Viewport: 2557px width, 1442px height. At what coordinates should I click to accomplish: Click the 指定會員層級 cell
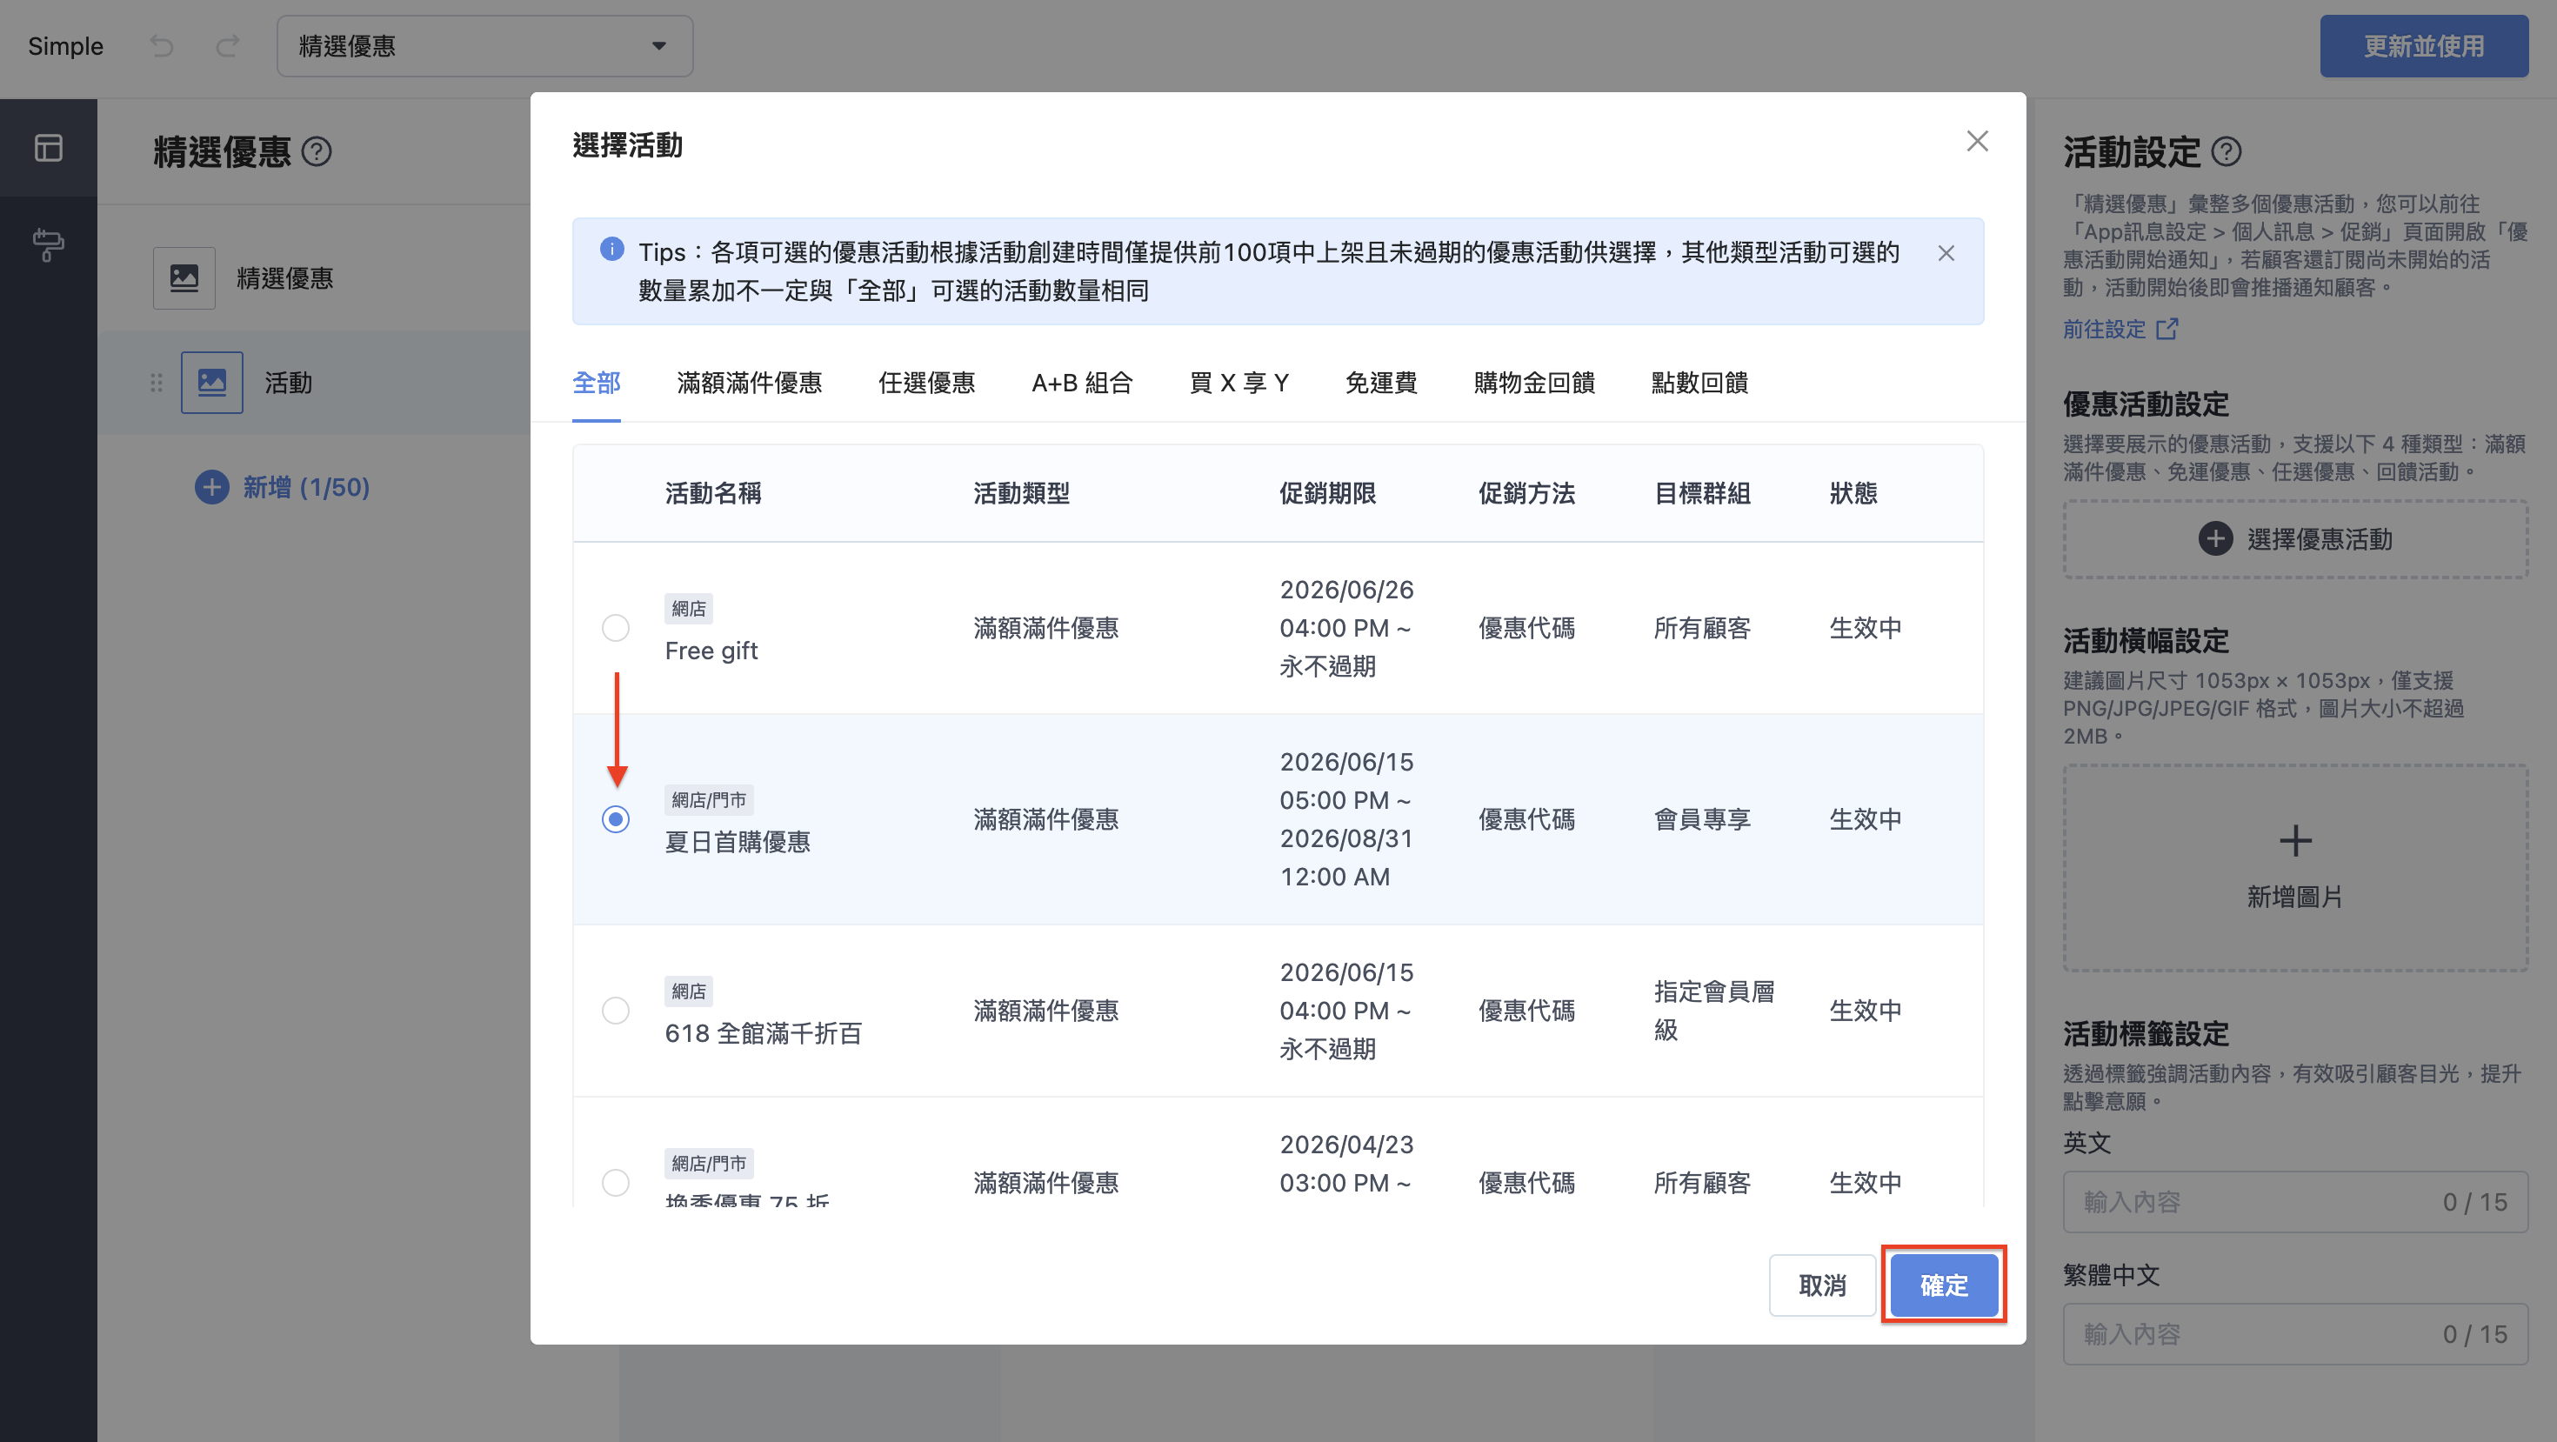click(1714, 1011)
